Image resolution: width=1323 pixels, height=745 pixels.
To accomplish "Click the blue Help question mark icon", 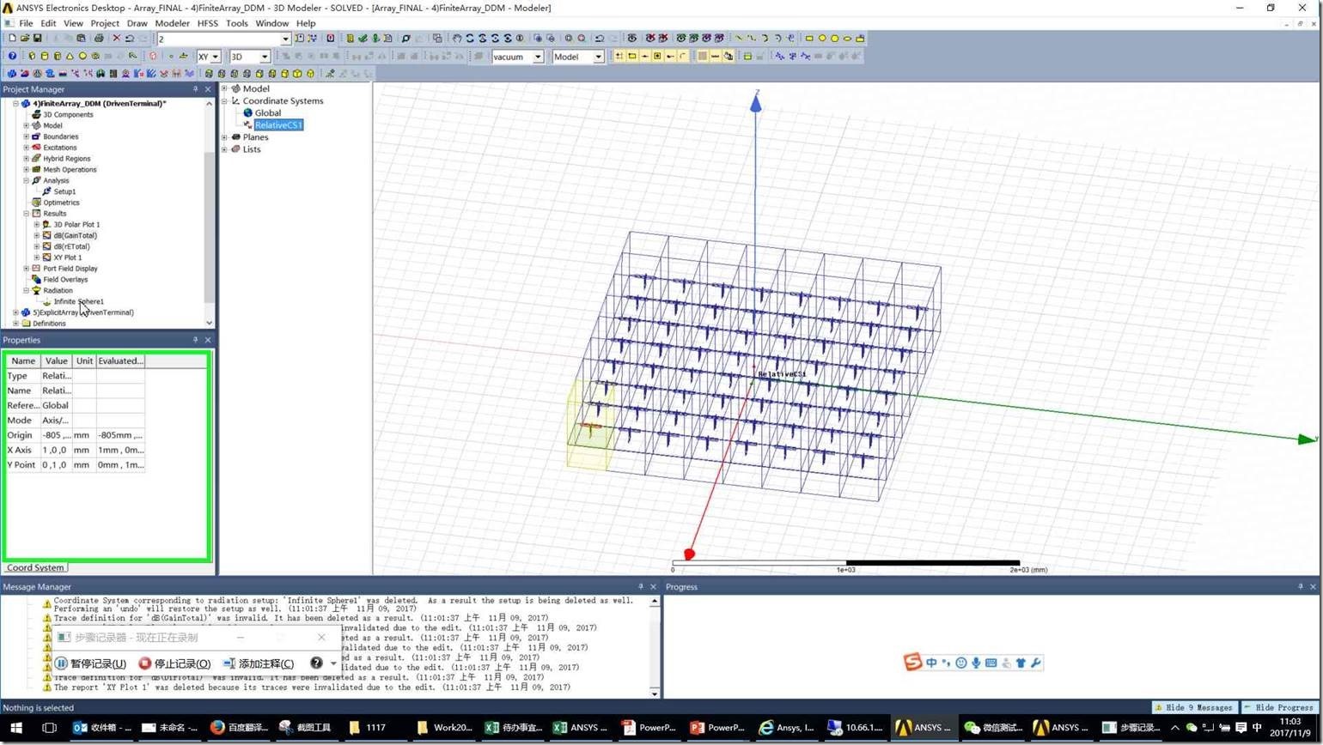I will pyautogui.click(x=12, y=57).
